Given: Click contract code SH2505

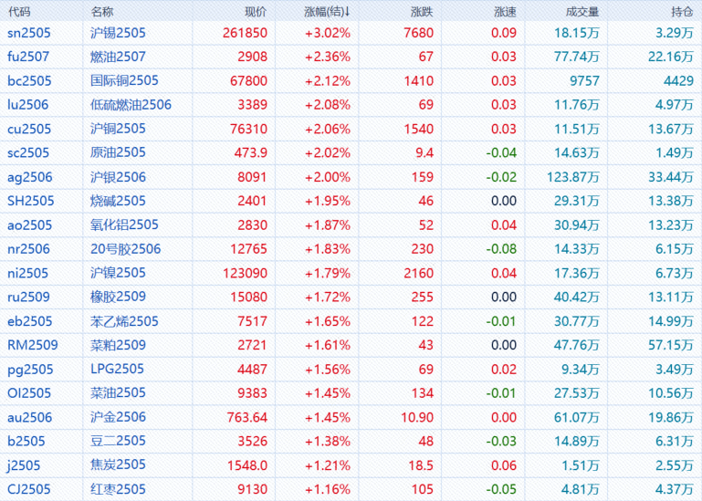Looking at the screenshot, I should click(30, 201).
